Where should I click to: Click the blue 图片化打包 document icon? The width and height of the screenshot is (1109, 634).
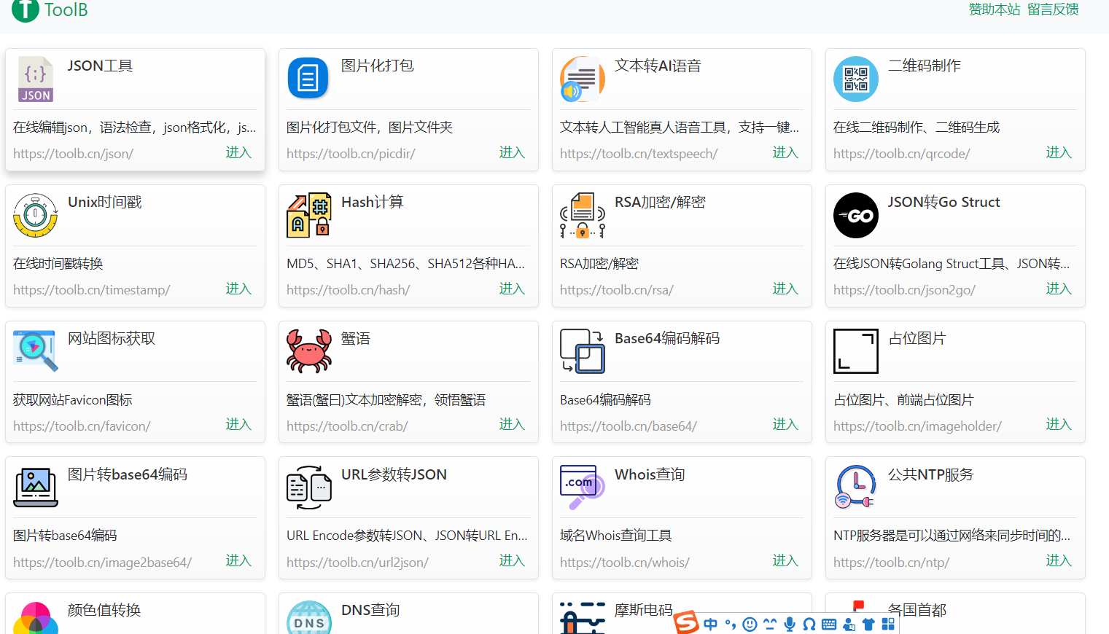[x=308, y=78]
